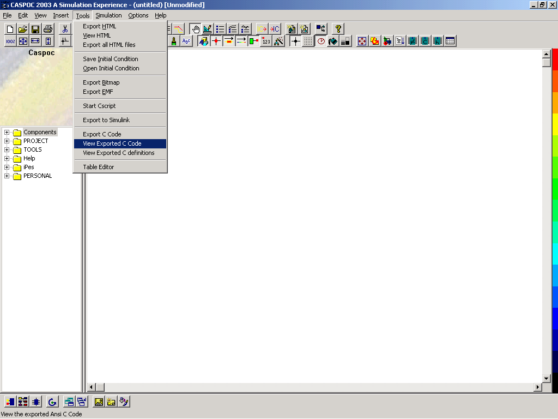Expand the iPes folder
The image size is (558, 419).
pyautogui.click(x=7, y=167)
